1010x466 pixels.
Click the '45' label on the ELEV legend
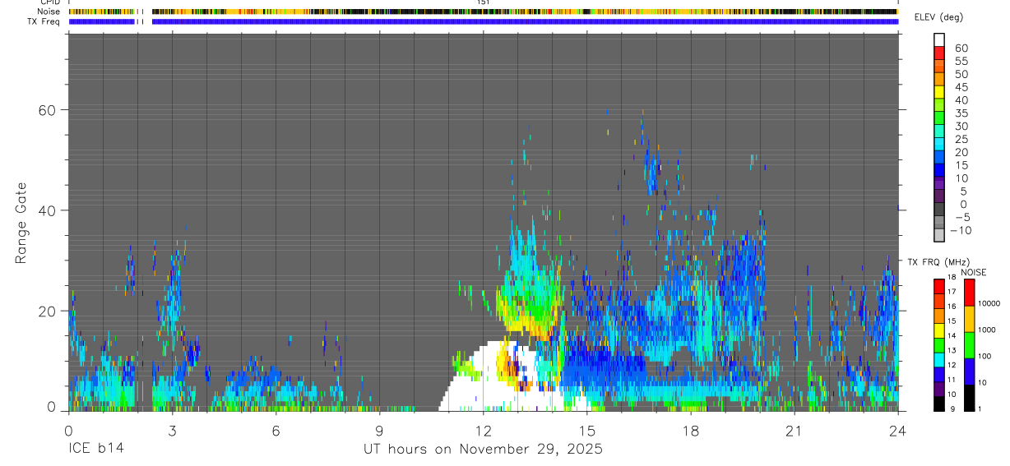tap(961, 87)
